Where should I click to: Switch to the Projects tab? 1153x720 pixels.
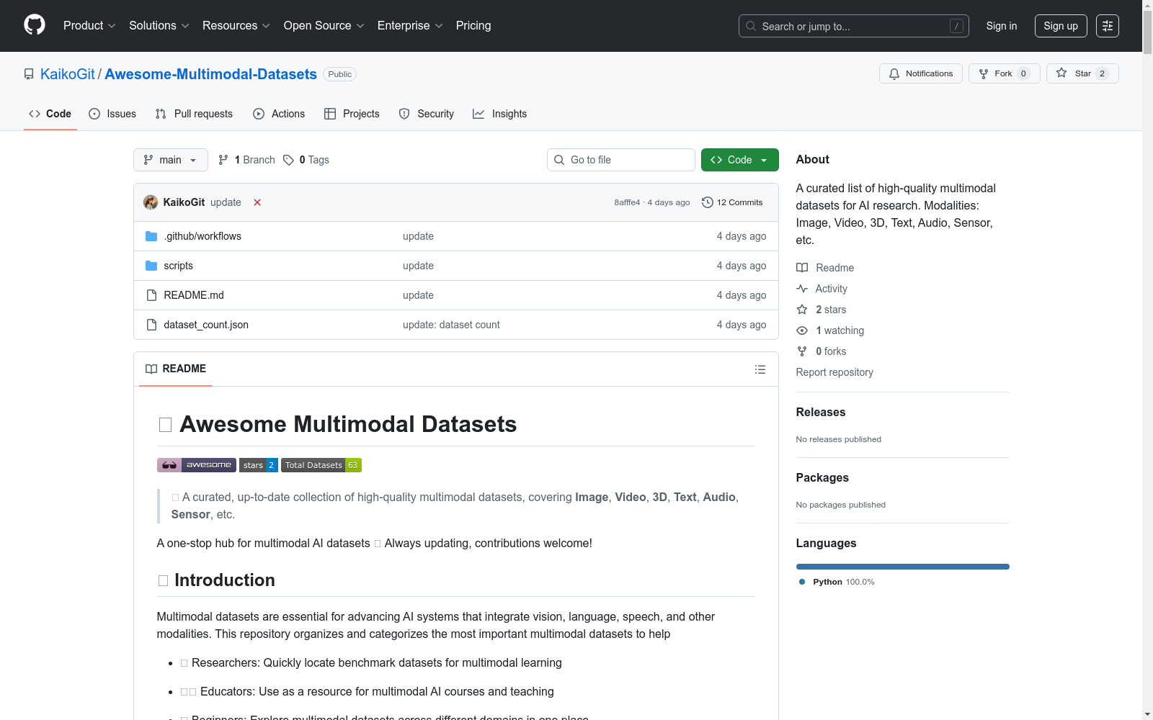(x=352, y=114)
